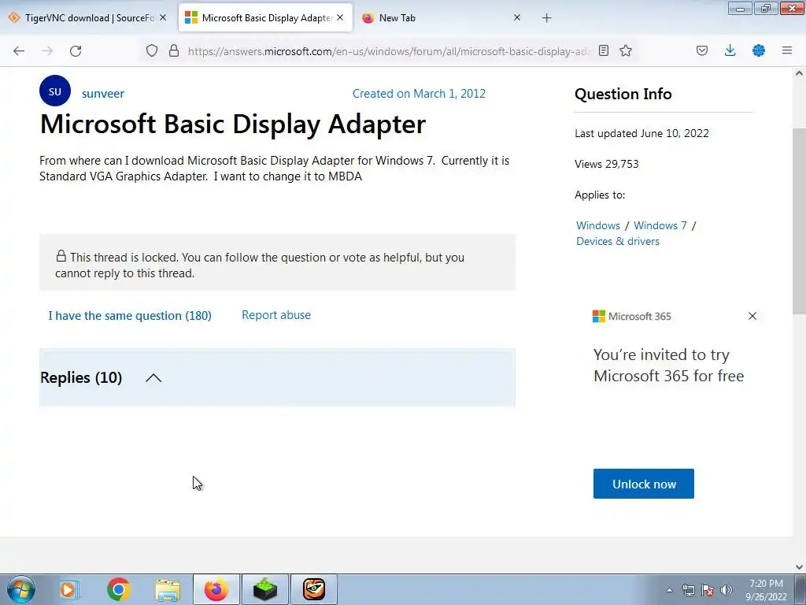Close the Microsoft Basic Display Adapter tab

(x=340, y=17)
